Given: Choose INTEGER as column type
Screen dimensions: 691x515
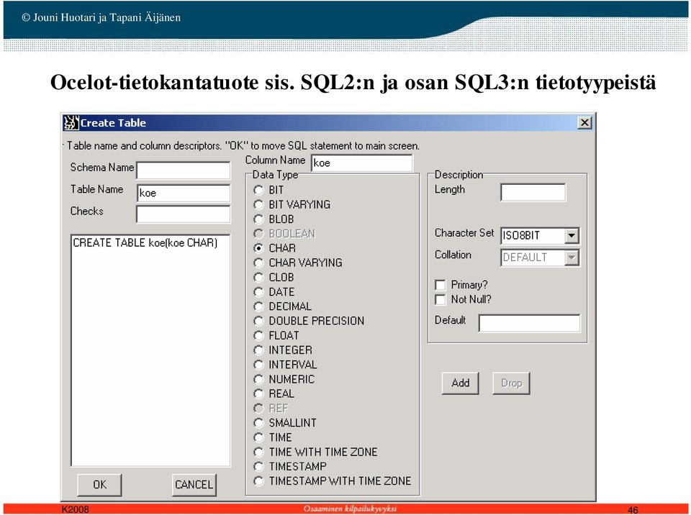Looking at the screenshot, I should [x=258, y=350].
